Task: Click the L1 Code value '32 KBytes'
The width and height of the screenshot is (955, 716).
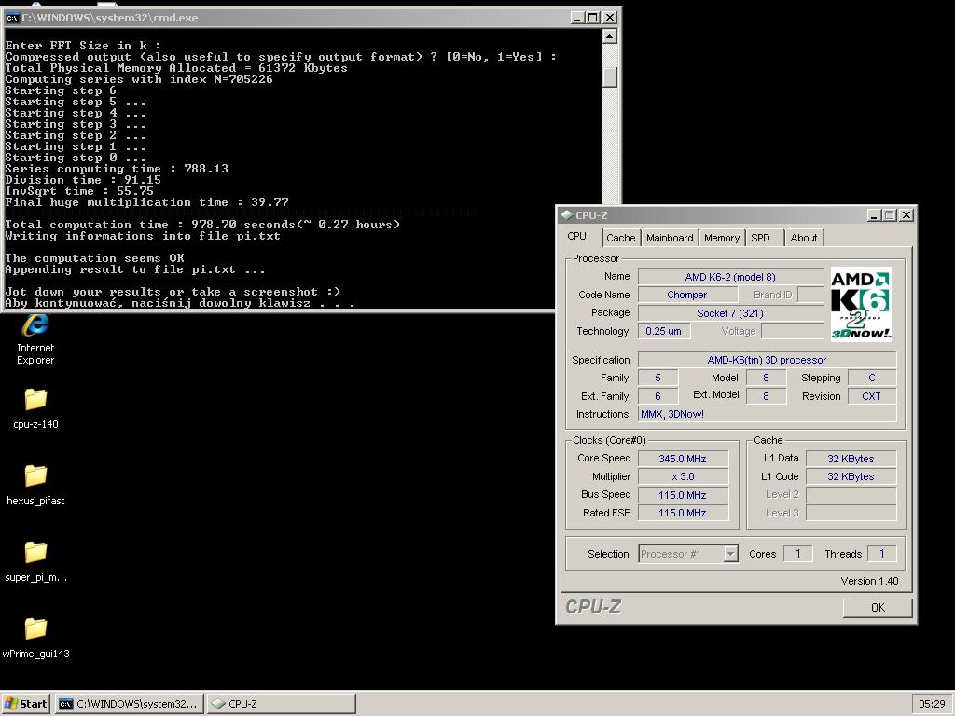Action: (x=851, y=476)
